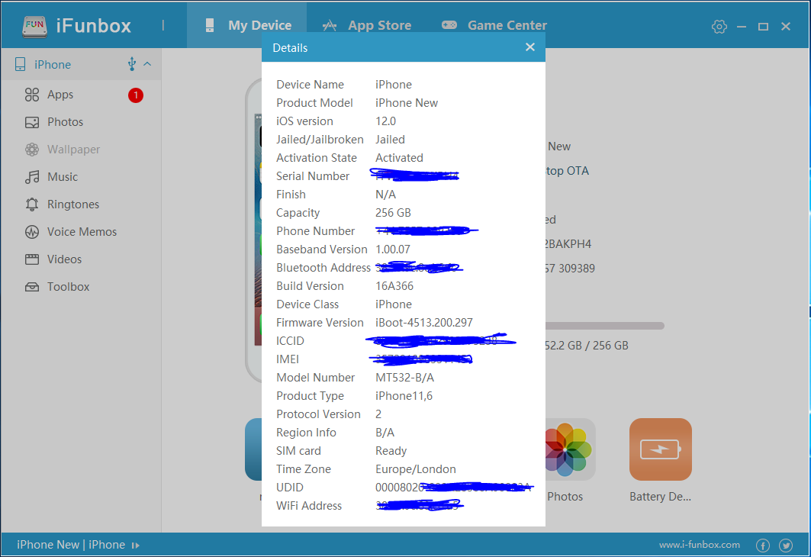The image size is (811, 557).
Task: Open the settings gear icon
Action: pyautogui.click(x=719, y=27)
